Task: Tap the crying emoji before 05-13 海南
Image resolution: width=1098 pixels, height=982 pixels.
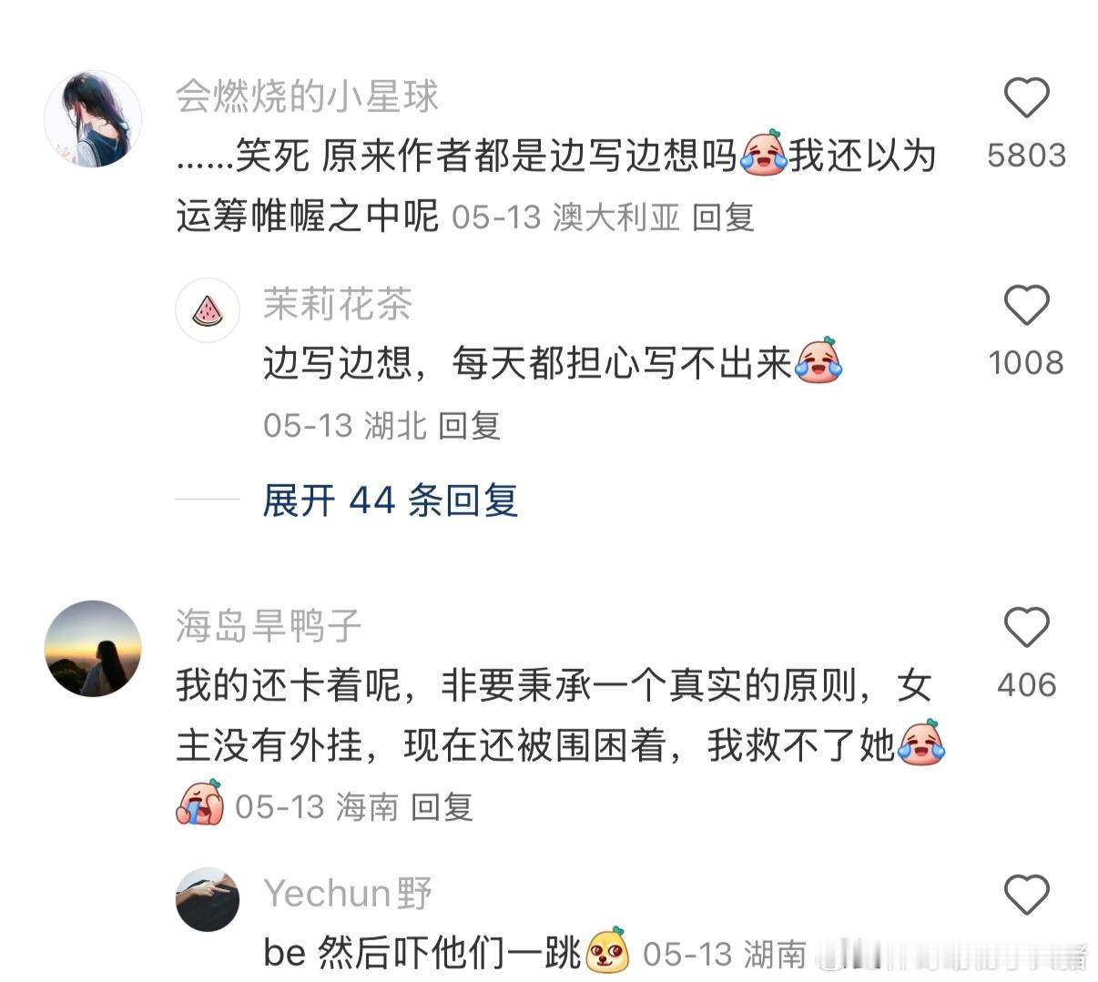Action: point(199,802)
